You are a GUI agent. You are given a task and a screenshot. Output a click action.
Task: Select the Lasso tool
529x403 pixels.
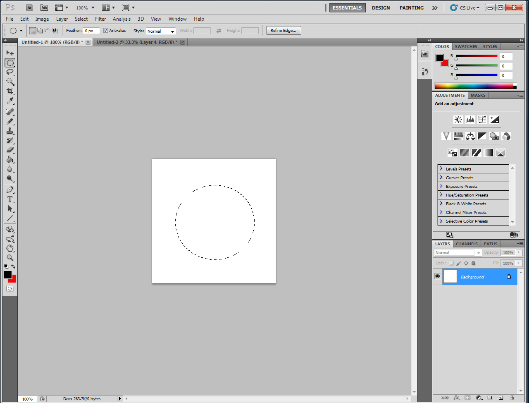(x=10, y=72)
